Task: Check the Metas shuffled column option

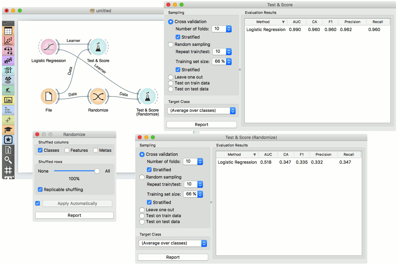Action: 96,150
